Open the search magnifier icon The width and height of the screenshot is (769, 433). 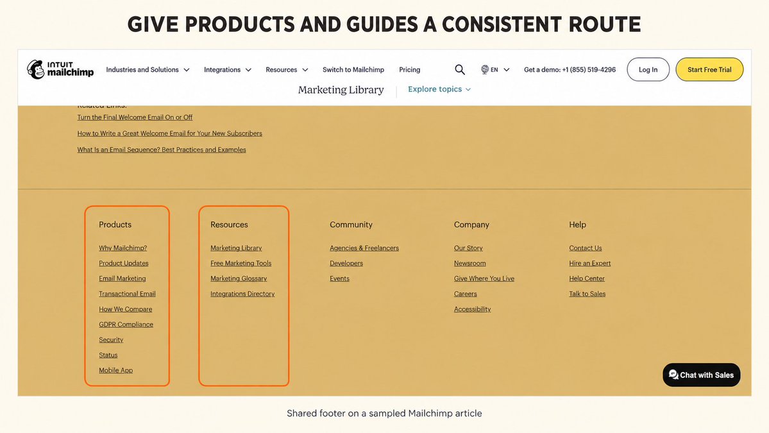[459, 70]
